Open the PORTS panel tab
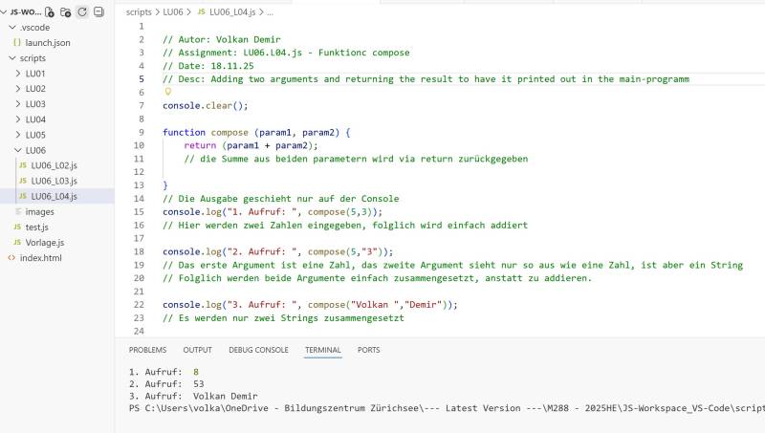765x433 pixels. click(x=368, y=350)
